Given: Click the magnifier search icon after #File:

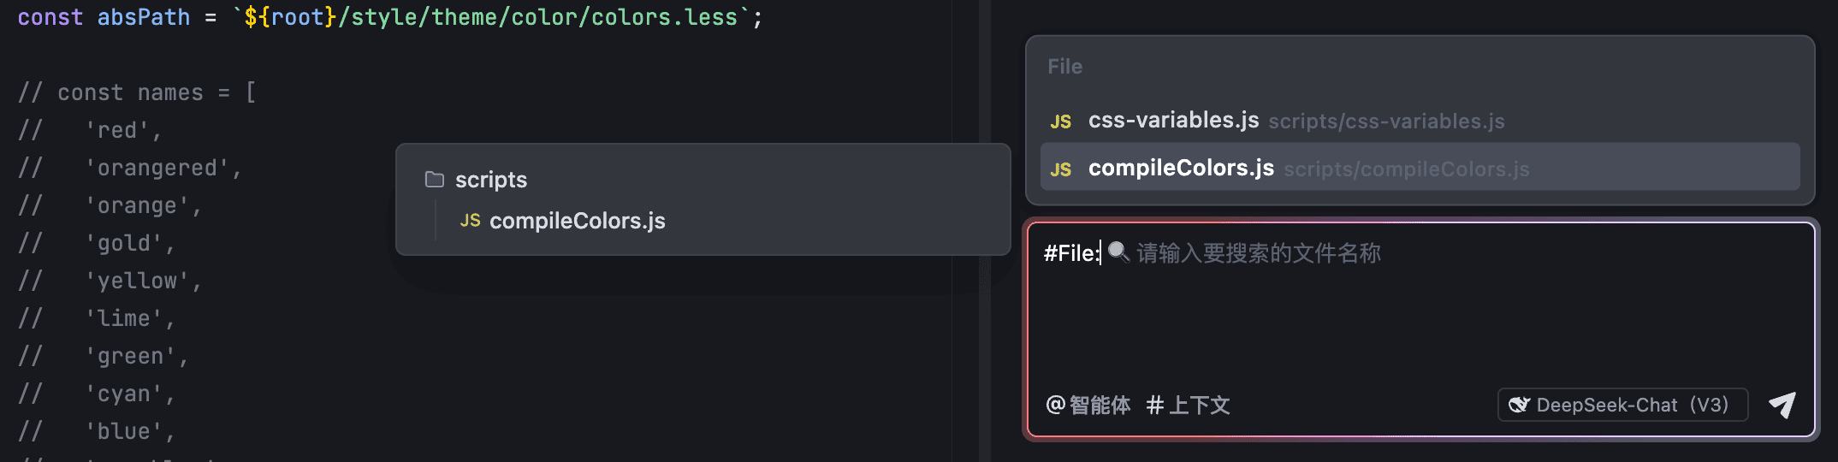Looking at the screenshot, I should pos(1118,252).
